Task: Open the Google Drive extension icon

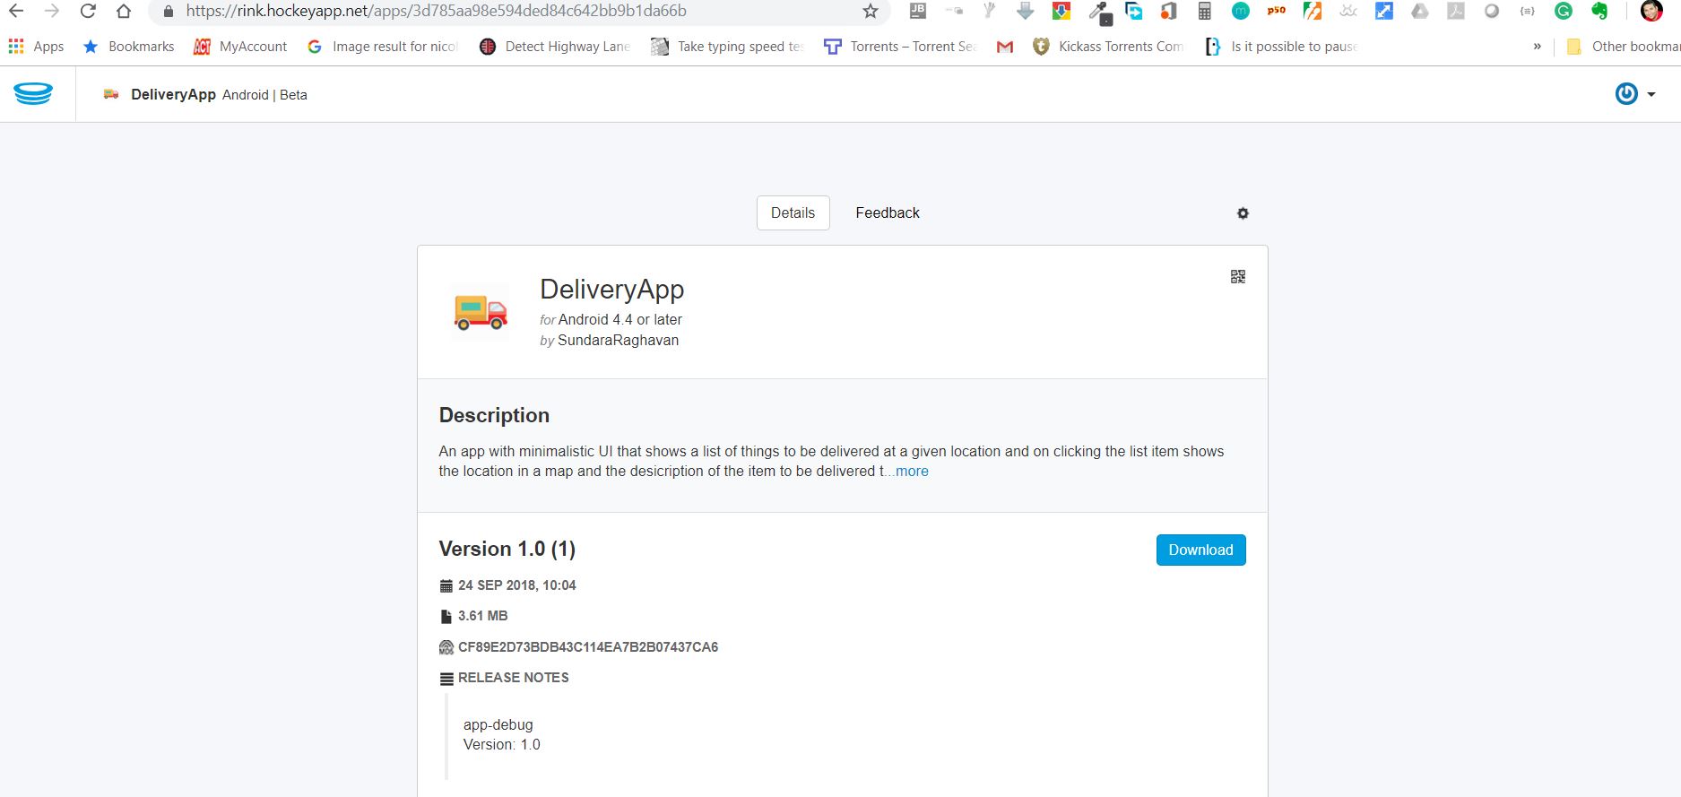Action: click(1420, 11)
